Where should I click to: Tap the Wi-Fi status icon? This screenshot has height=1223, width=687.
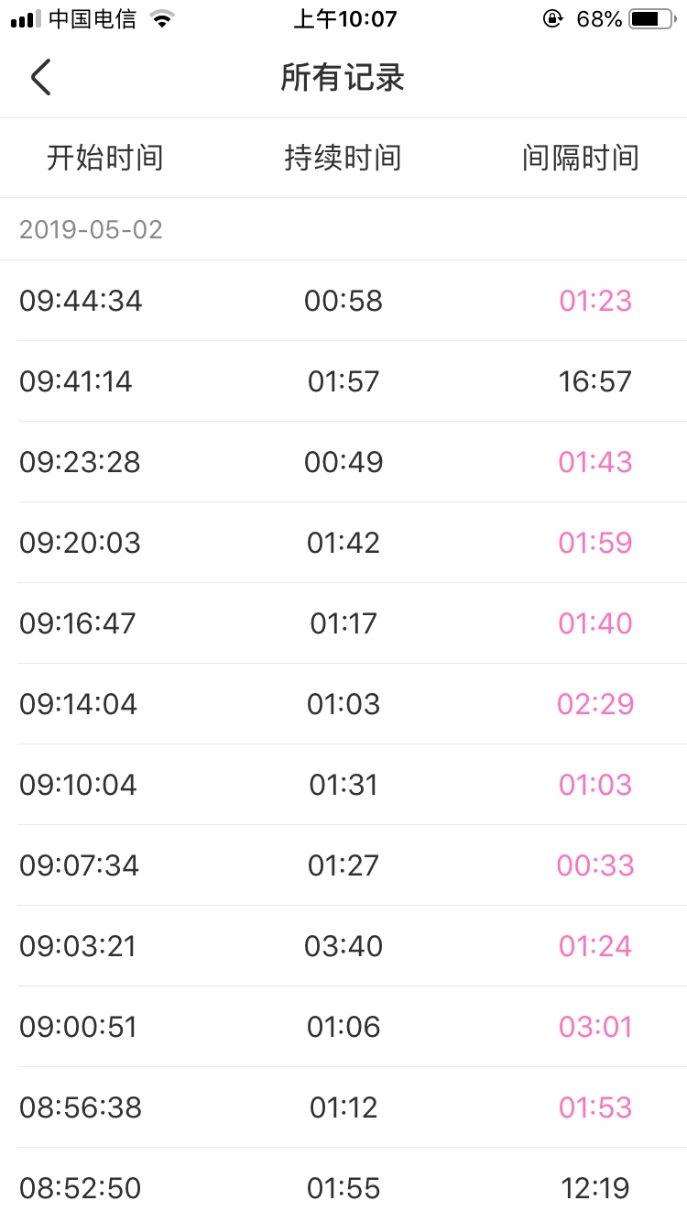tap(162, 19)
